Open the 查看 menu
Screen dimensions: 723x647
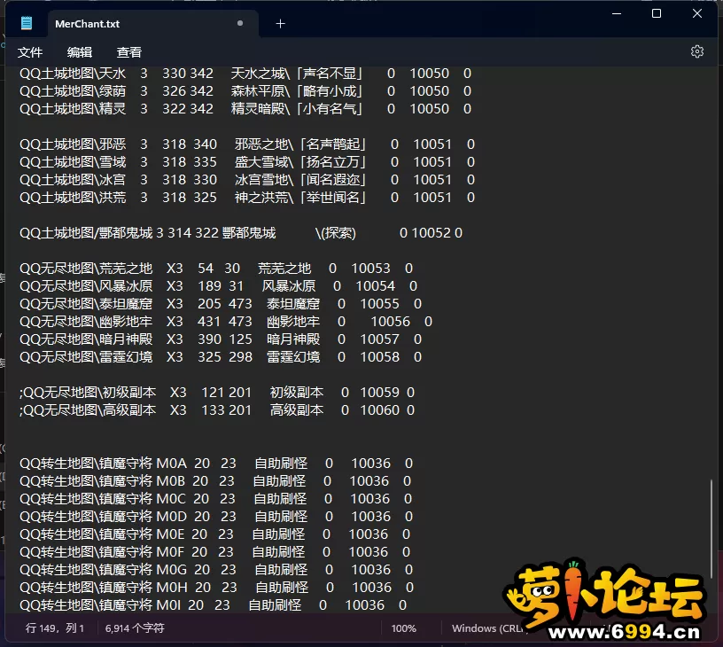[x=129, y=52]
